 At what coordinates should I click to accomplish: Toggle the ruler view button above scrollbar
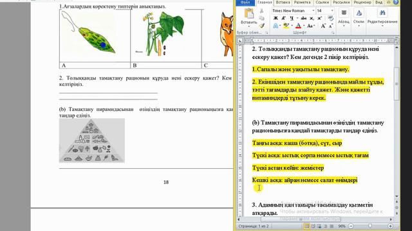[397, 41]
